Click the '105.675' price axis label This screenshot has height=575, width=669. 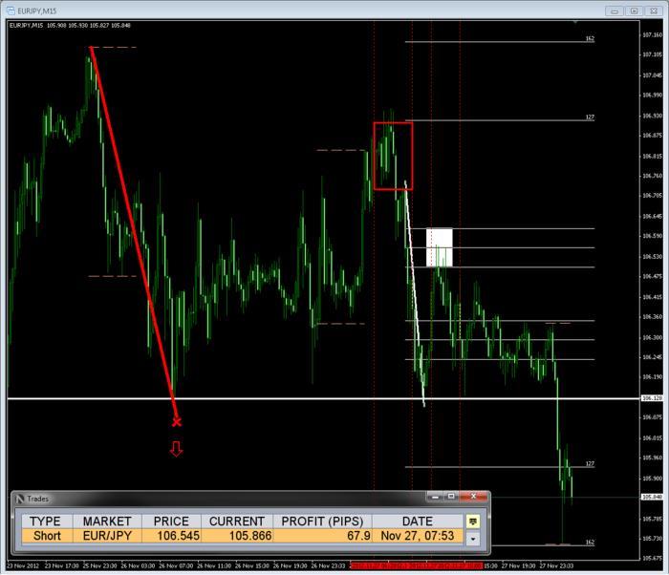point(653,558)
